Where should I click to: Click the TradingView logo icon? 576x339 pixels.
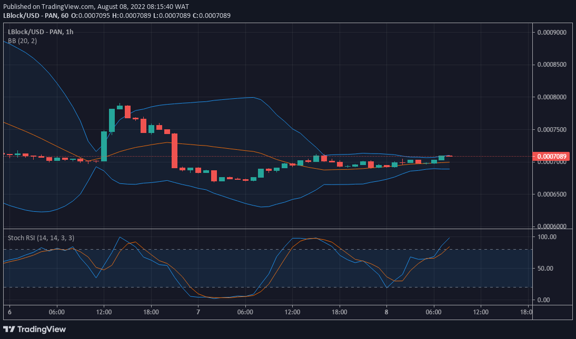coord(9,329)
